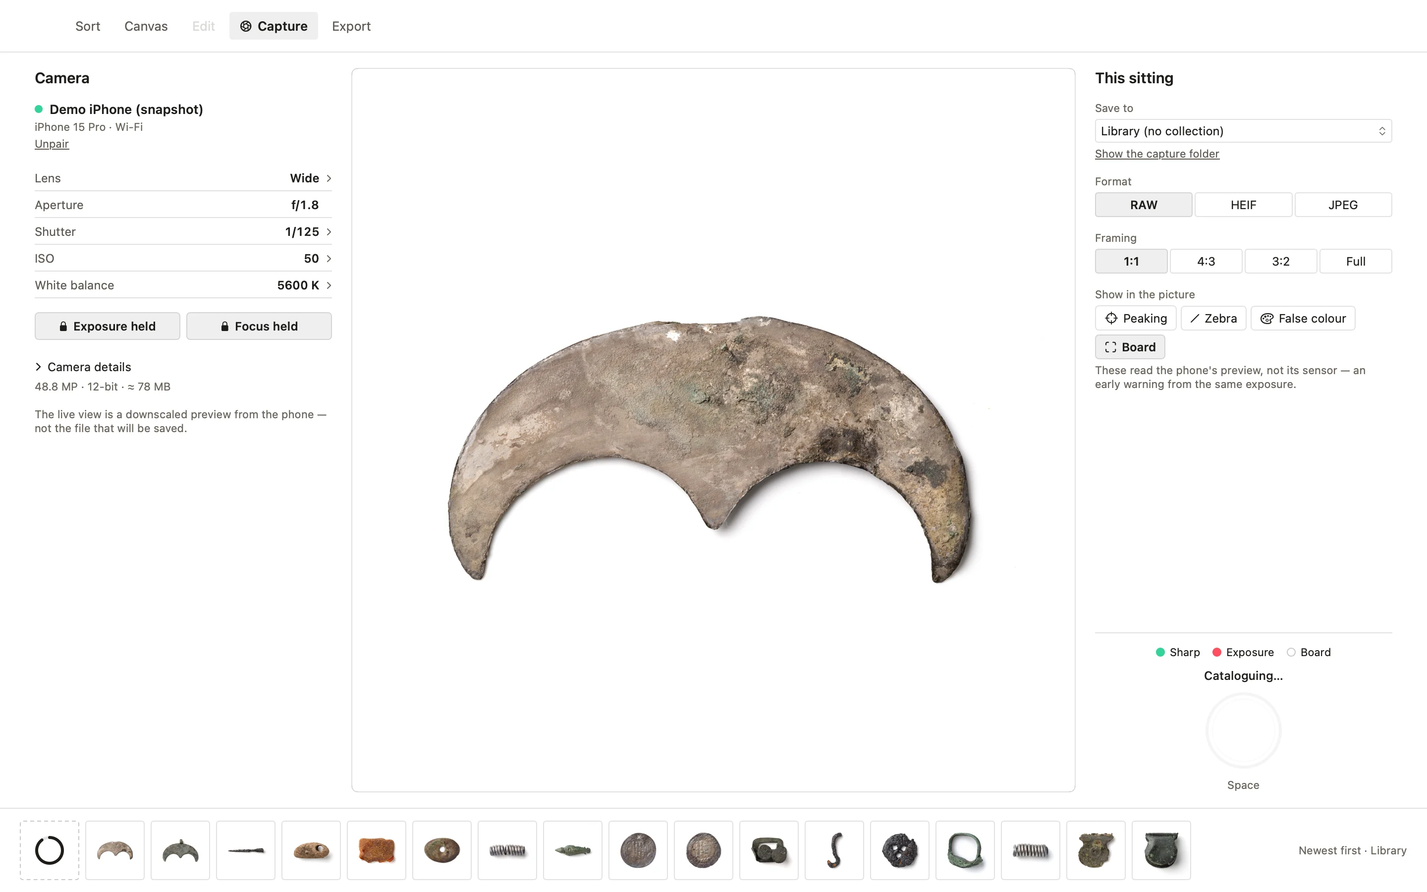The height and width of the screenshot is (892, 1427).
Task: Toggle False colour overlay
Action: click(1303, 319)
